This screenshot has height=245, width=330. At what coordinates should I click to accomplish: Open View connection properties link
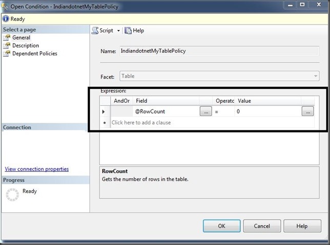click(37, 169)
